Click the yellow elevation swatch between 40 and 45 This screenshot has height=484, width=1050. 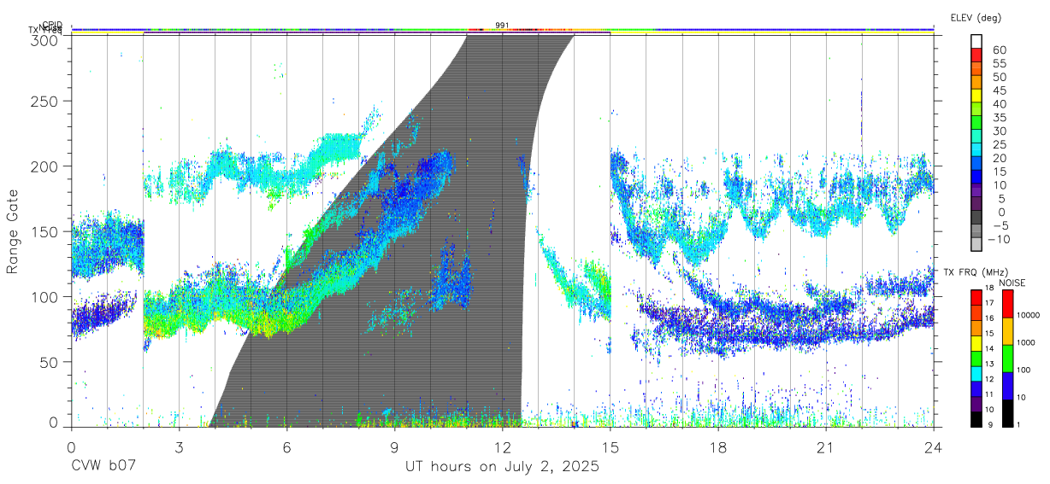pos(976,96)
